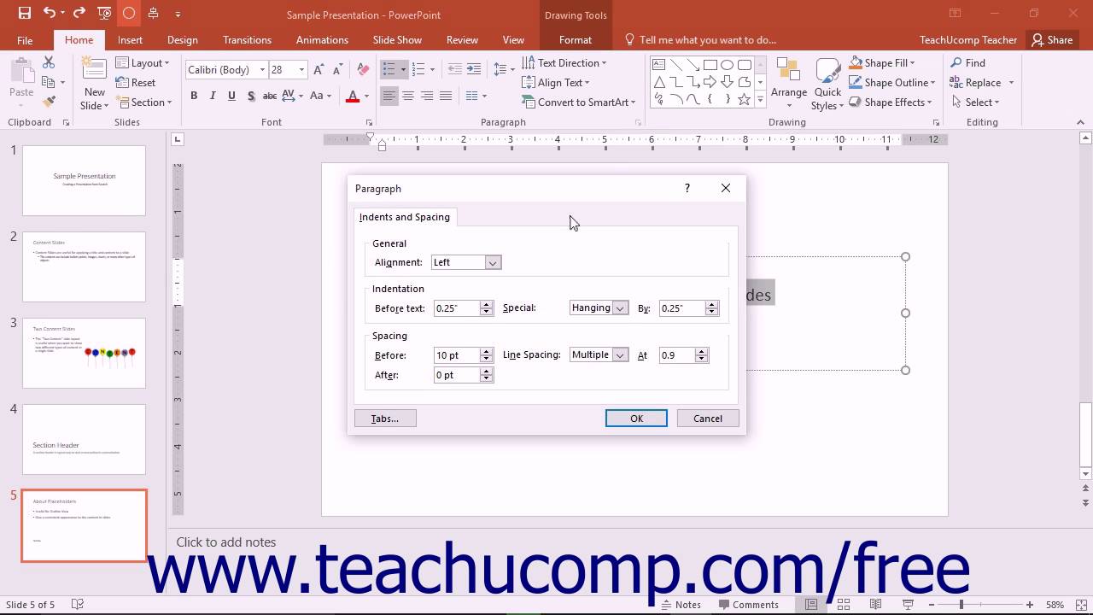This screenshot has height=615, width=1093.
Task: Save the presentation from Quick Access toolbar
Action: 24,13
